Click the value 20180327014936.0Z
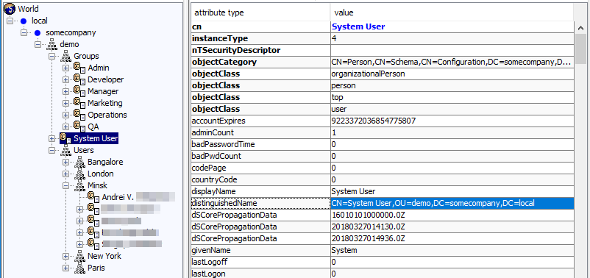 tap(369, 238)
